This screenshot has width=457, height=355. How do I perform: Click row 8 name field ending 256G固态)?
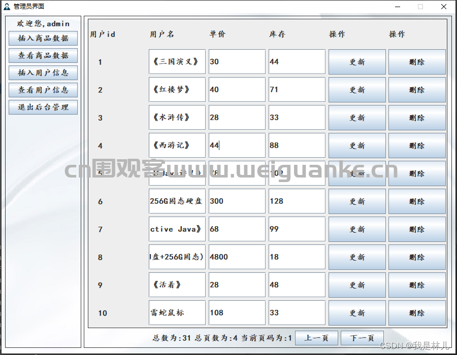[x=177, y=257]
